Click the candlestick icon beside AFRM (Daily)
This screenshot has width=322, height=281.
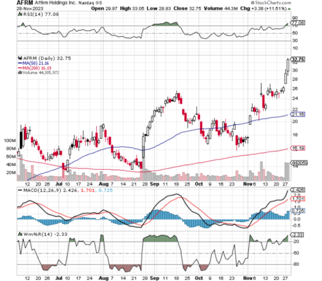20,58
